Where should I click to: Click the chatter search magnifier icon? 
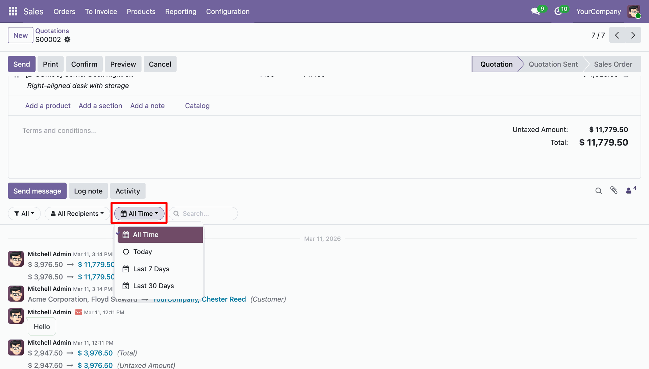599,191
